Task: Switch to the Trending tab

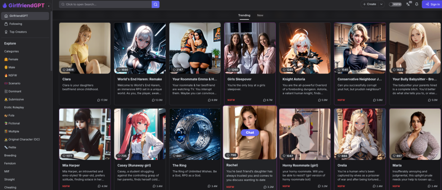Action: pyautogui.click(x=244, y=15)
